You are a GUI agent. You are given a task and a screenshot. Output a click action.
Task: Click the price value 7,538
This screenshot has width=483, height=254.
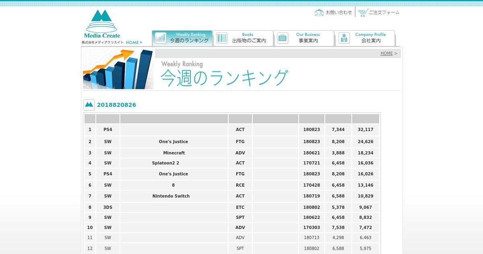tap(338, 227)
